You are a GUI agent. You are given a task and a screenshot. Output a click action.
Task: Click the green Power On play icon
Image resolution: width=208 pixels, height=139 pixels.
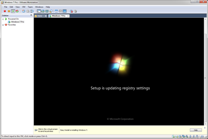click(x=13, y=11)
